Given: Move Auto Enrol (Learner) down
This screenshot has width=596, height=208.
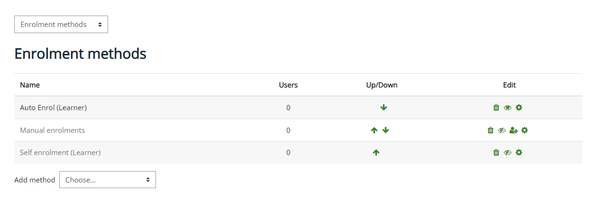Looking at the screenshot, I should coord(384,108).
